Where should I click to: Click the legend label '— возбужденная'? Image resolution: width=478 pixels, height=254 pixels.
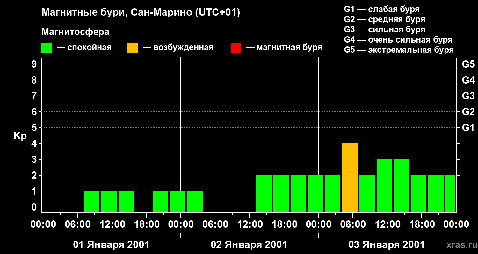[x=178, y=48]
